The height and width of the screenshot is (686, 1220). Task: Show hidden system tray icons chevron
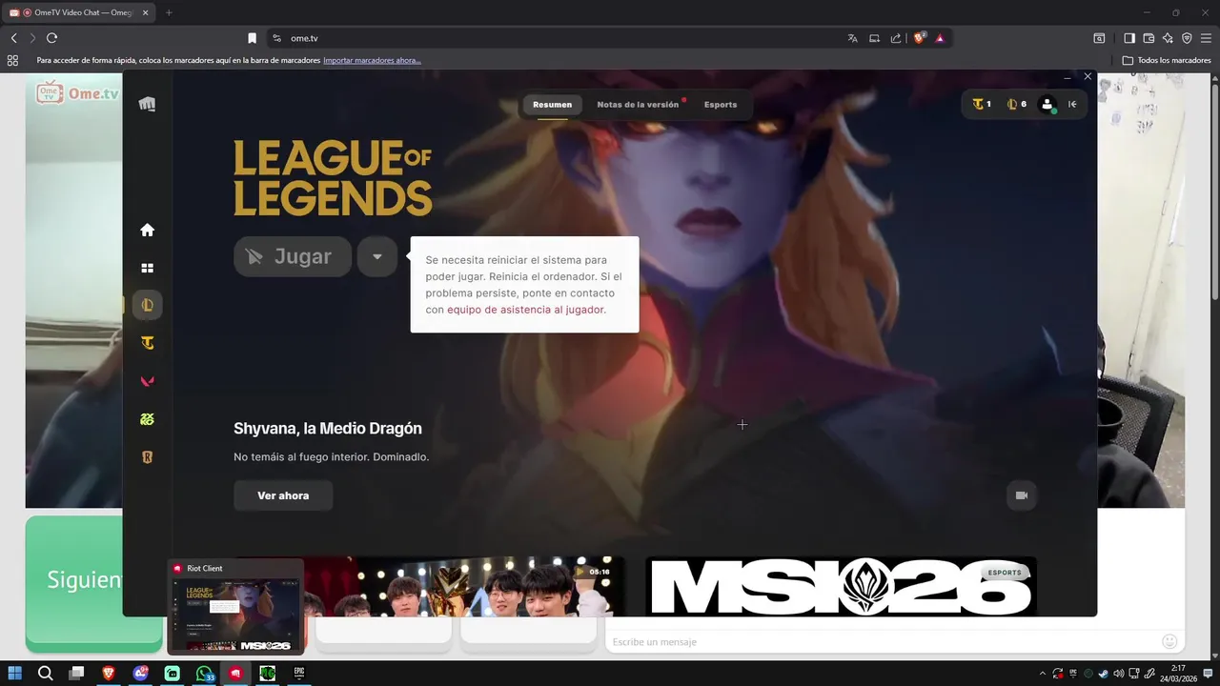[x=1042, y=674]
